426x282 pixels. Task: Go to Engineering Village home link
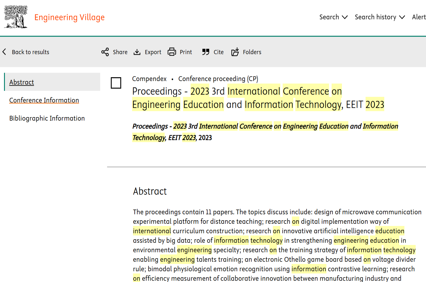(69, 17)
